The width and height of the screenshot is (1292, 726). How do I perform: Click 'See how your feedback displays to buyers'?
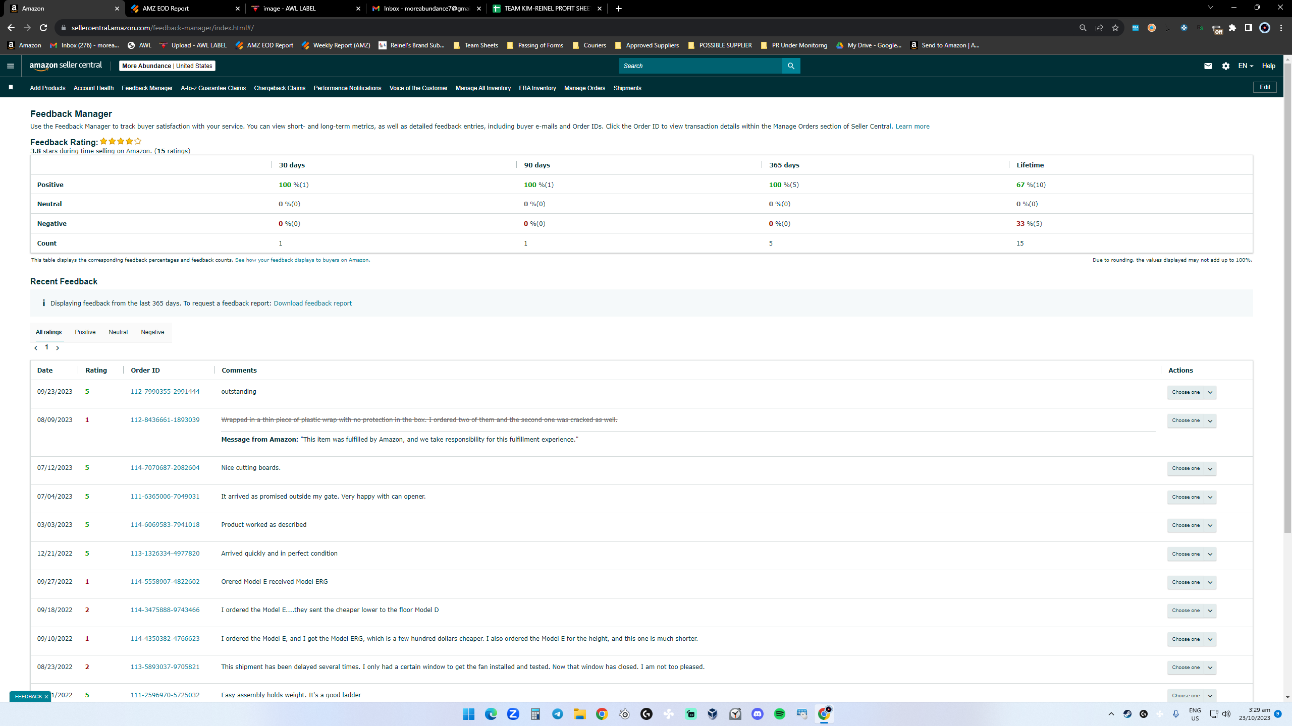click(302, 260)
